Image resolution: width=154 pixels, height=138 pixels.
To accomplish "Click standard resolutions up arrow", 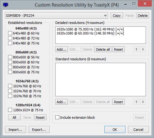I will (136, 102).
